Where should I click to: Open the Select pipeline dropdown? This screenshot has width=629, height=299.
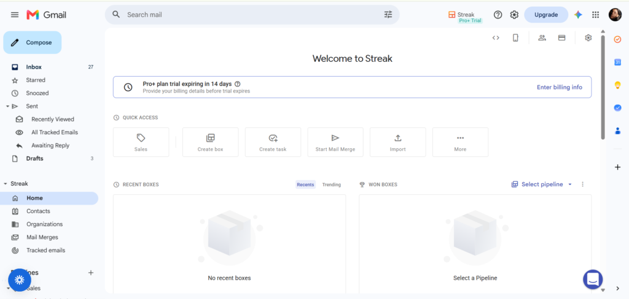pyautogui.click(x=542, y=184)
